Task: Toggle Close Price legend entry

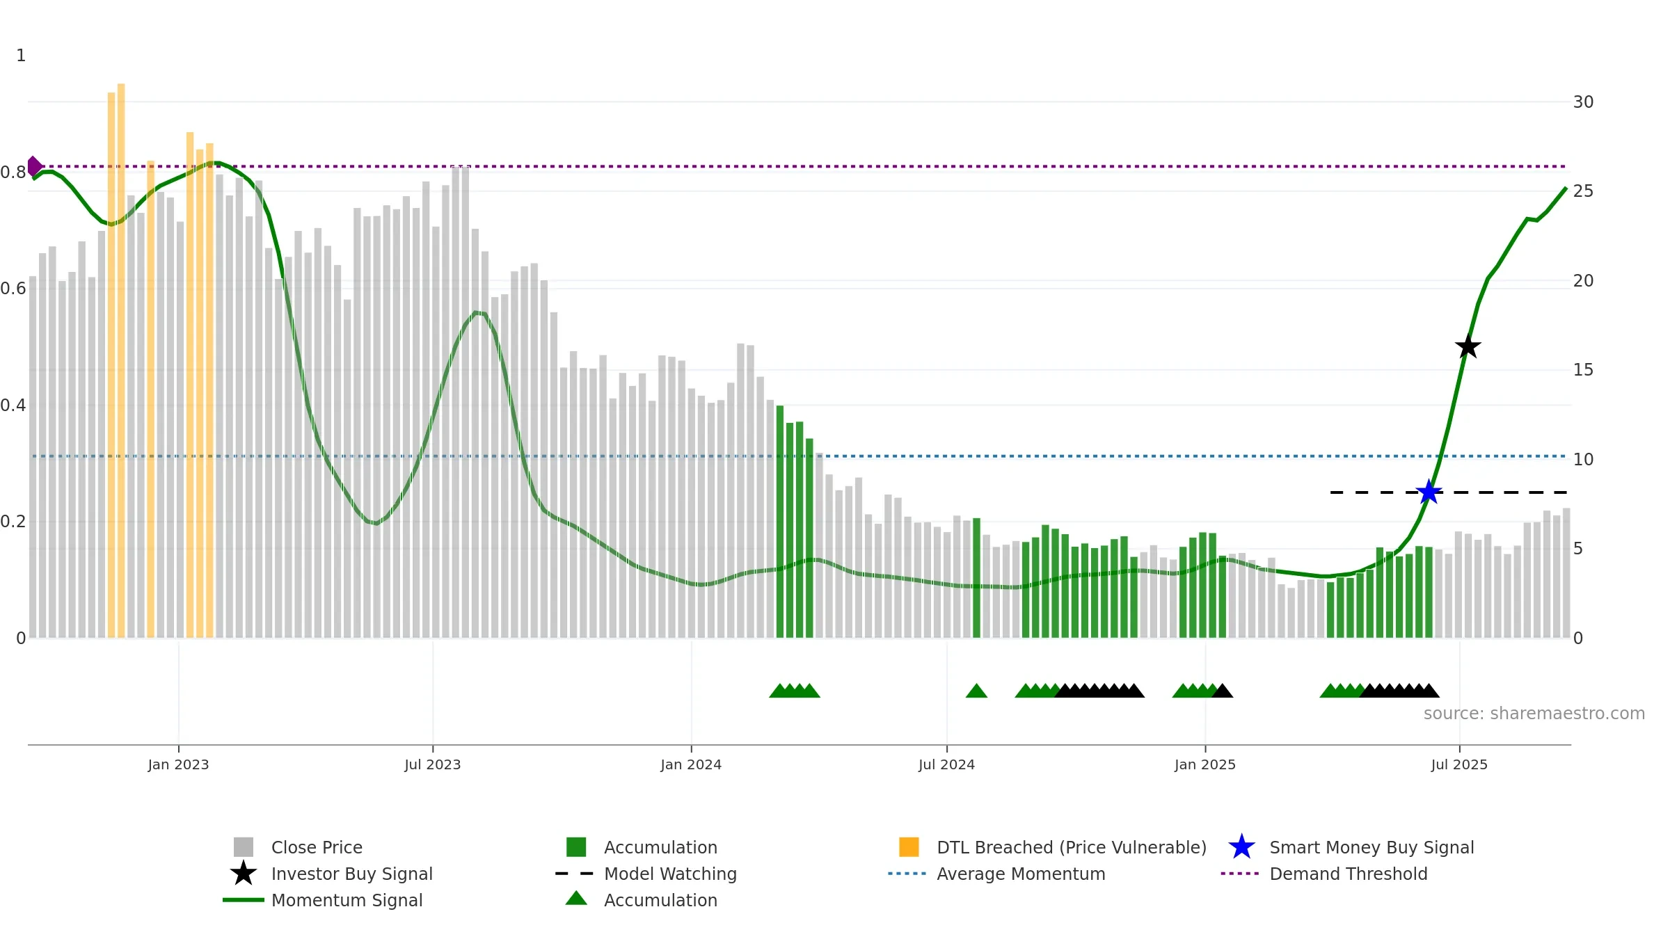Action: pyautogui.click(x=298, y=847)
